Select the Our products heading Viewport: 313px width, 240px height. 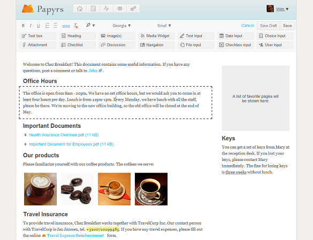pos(41,155)
